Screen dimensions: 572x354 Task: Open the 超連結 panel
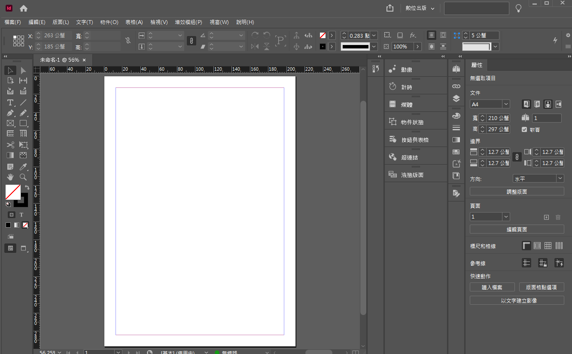click(416, 157)
